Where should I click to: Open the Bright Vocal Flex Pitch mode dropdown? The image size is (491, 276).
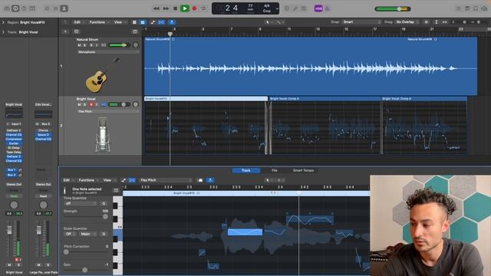click(x=107, y=111)
